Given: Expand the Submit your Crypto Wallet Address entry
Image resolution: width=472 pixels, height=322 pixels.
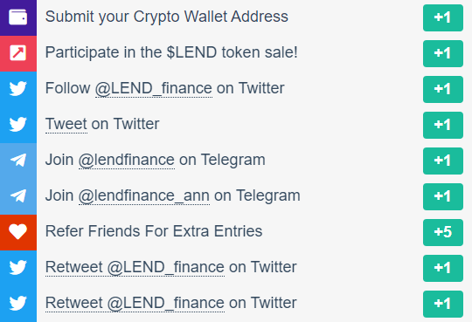Looking at the screenshot, I should (x=236, y=17).
